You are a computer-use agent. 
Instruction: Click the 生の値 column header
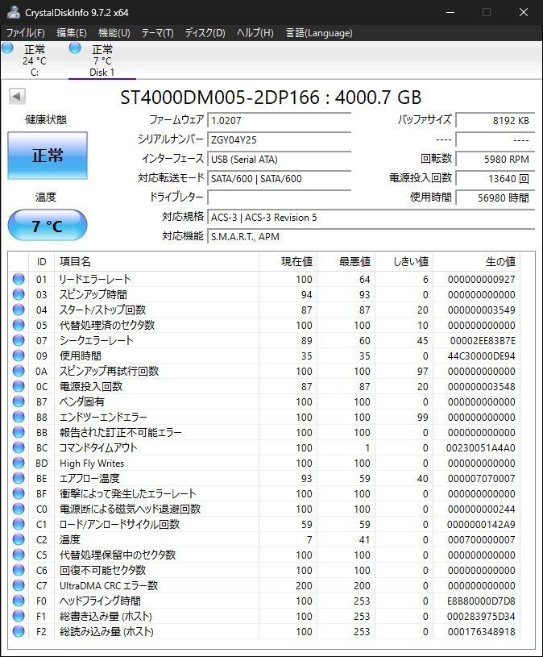[476, 262]
